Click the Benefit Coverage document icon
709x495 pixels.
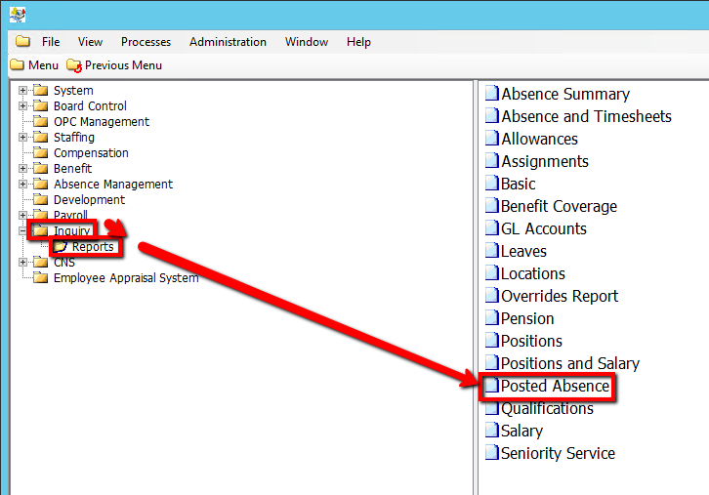point(492,207)
